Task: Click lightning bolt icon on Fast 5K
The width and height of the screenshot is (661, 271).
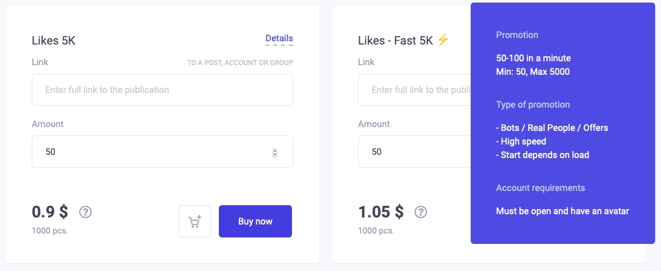Action: point(443,40)
